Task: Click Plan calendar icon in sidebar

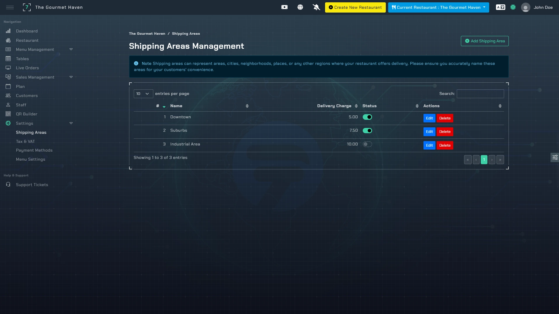Action: [8, 86]
